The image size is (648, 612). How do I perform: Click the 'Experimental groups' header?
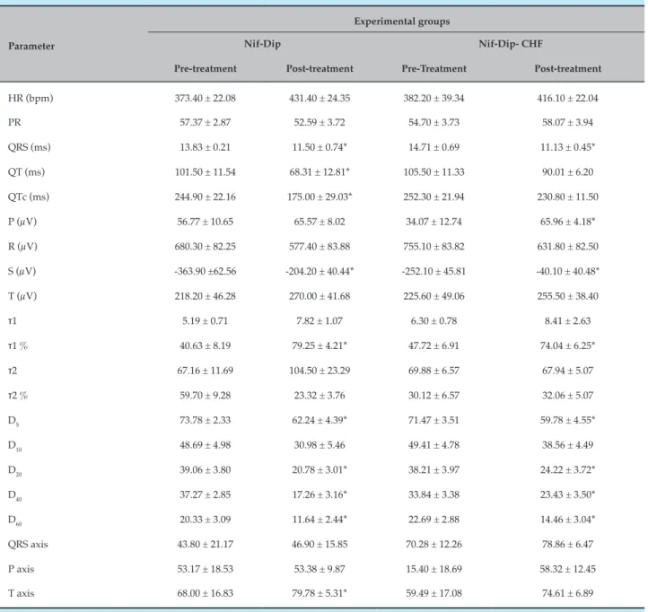(402, 22)
